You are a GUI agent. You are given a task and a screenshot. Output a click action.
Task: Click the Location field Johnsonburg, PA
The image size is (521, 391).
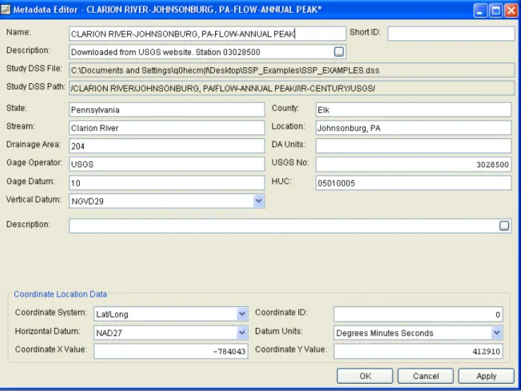click(x=413, y=128)
